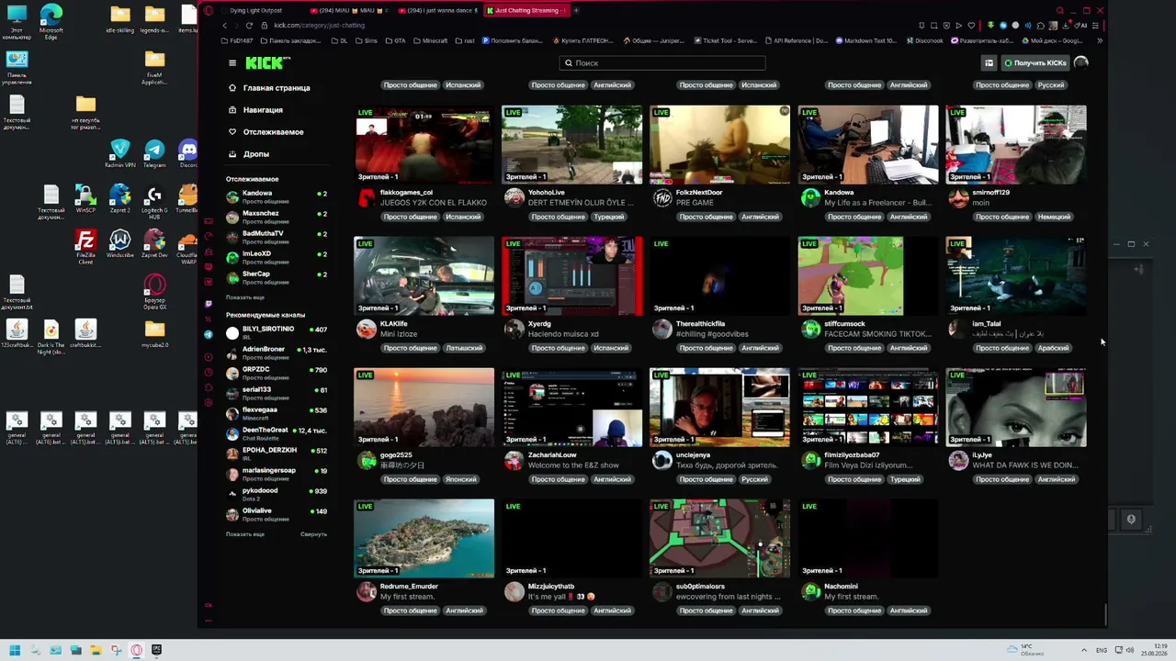Open recommended channel pykodoood
Viewport: 1176px width, 661px height.
click(277, 494)
